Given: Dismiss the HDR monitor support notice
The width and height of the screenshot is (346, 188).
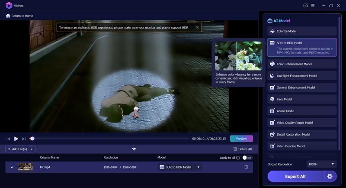Looking at the screenshot, I should click(x=197, y=27).
